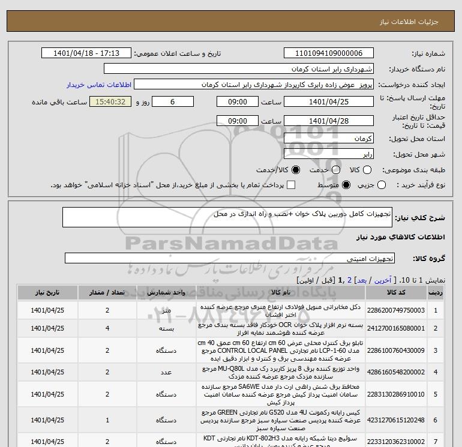Click product code 4231270615120248
Viewport: 462px width, 447px height.
[x=396, y=420]
